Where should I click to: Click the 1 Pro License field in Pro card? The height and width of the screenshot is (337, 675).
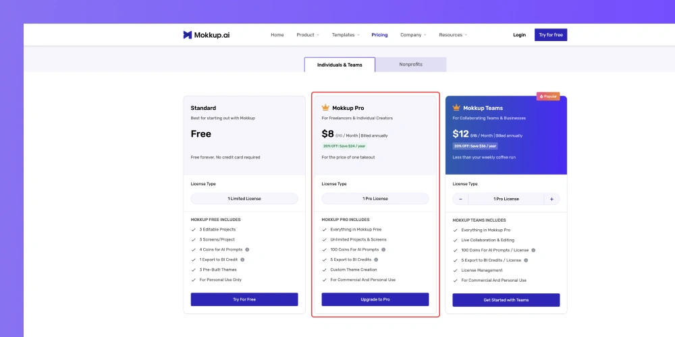click(375, 199)
